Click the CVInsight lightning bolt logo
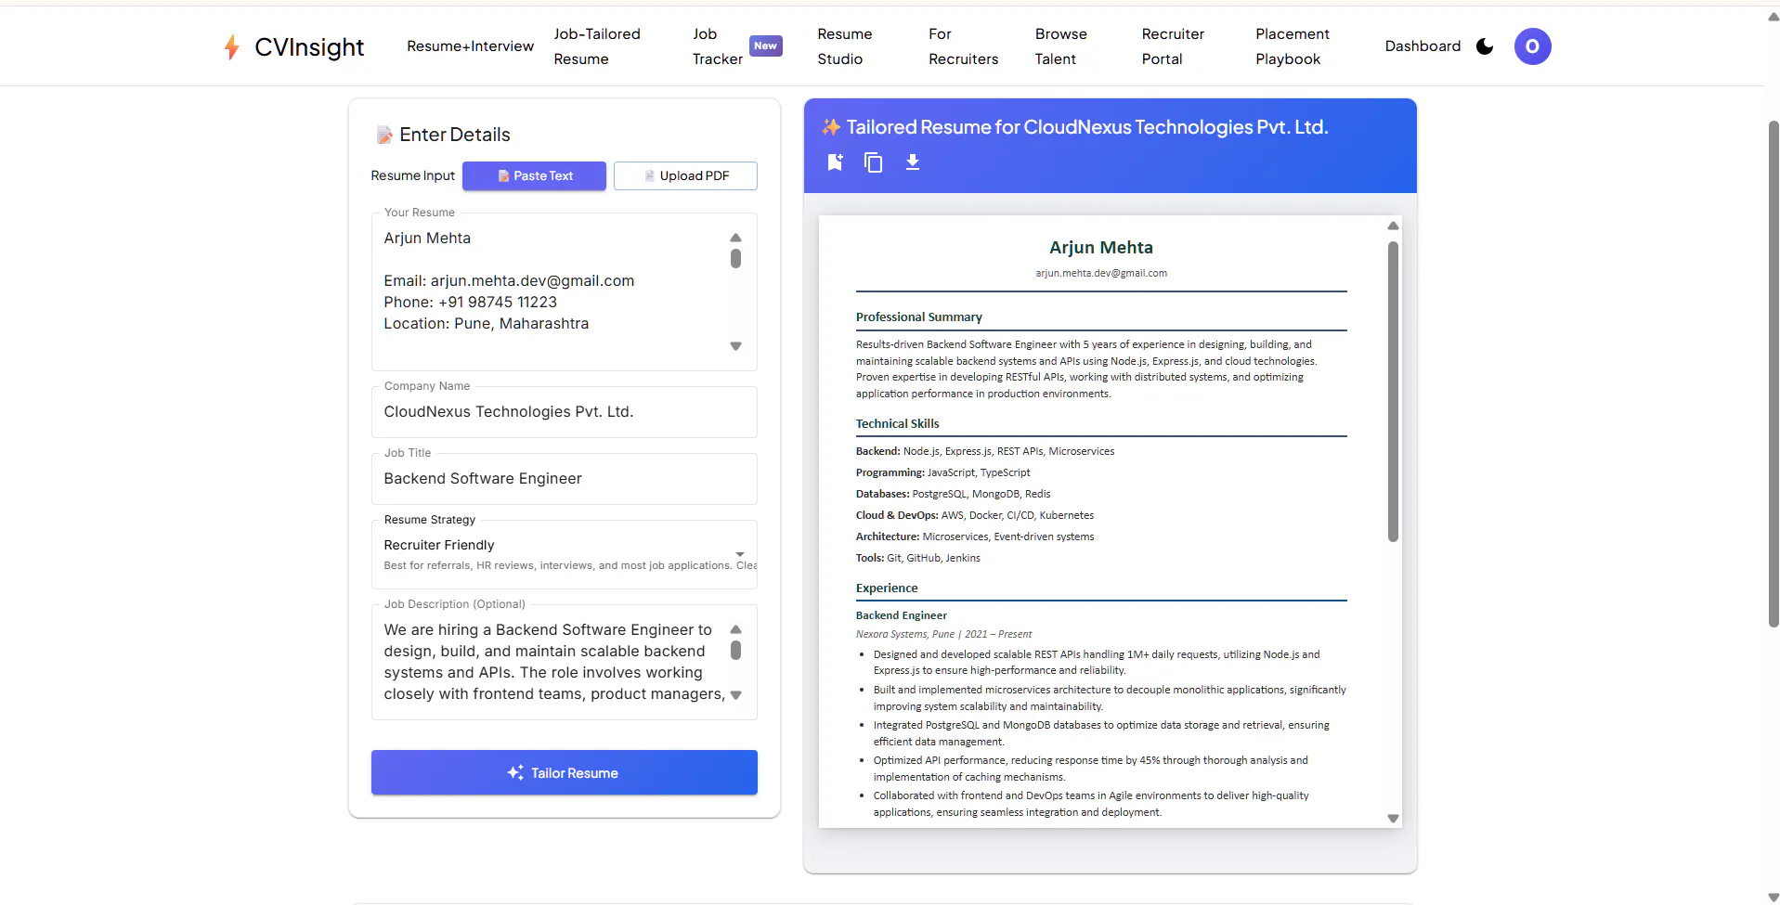 [x=231, y=46]
